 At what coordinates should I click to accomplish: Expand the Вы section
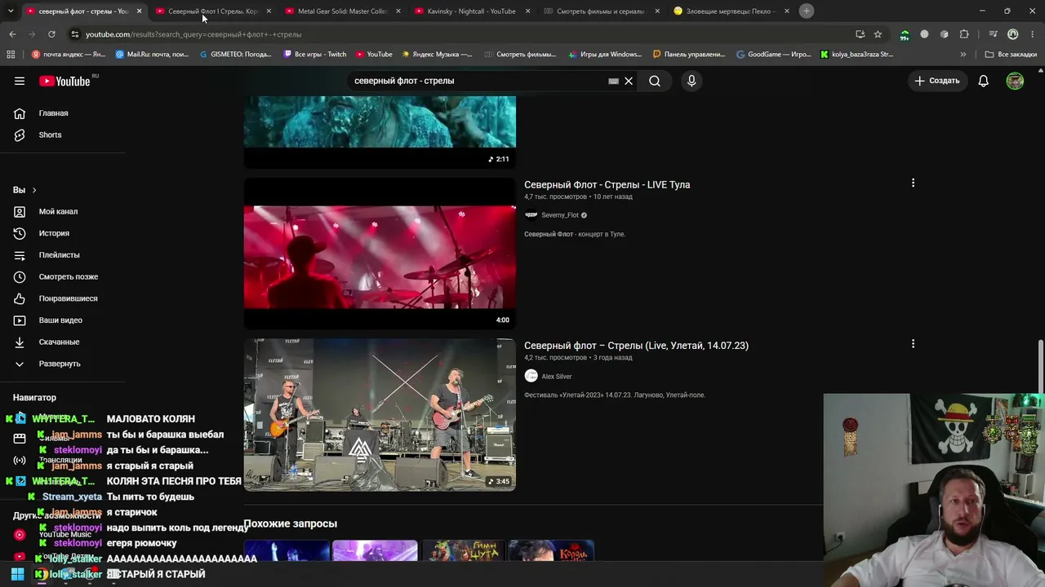coord(24,190)
